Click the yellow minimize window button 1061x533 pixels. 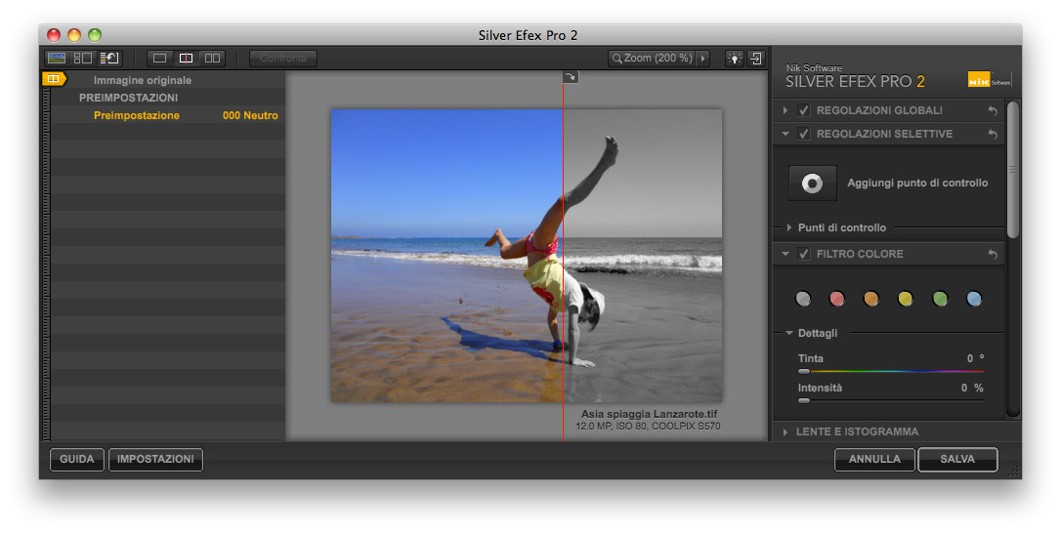pos(74,35)
